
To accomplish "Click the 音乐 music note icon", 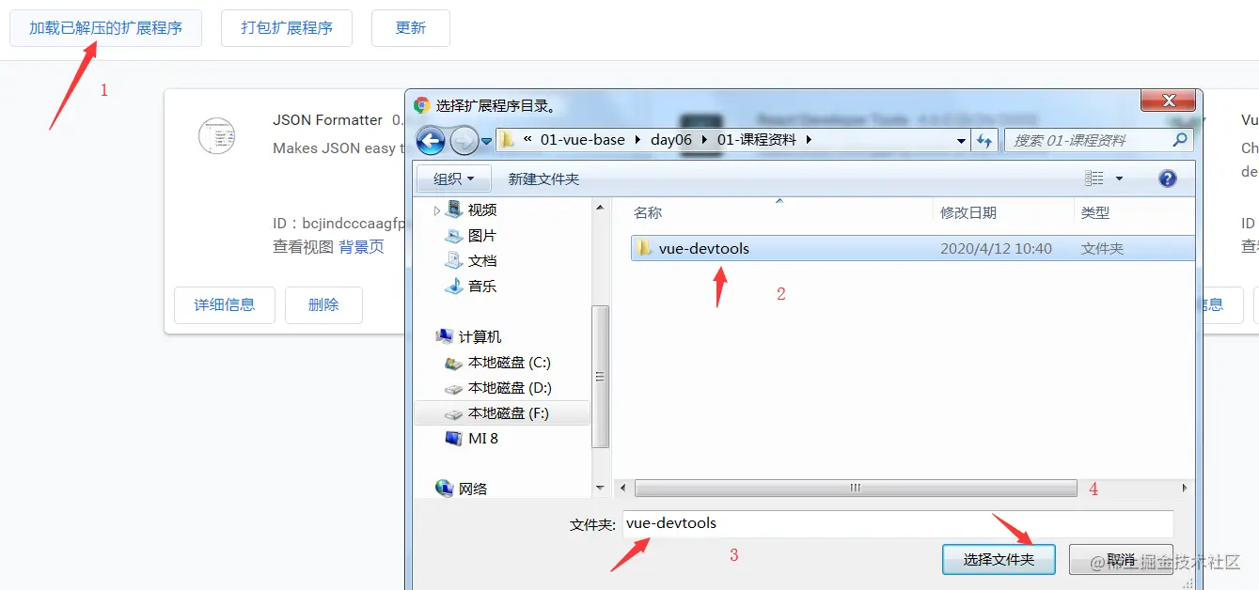I will click(453, 286).
